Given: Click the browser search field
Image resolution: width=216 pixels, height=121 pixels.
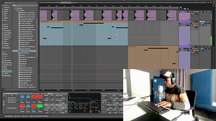Looking at the screenshot, I should coord(20,3).
